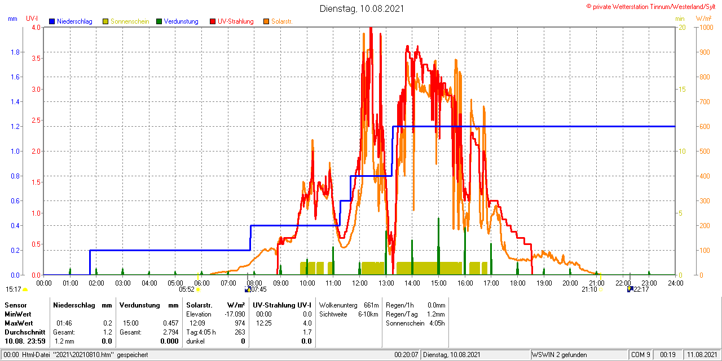Click the min axis unit label

click(680, 19)
